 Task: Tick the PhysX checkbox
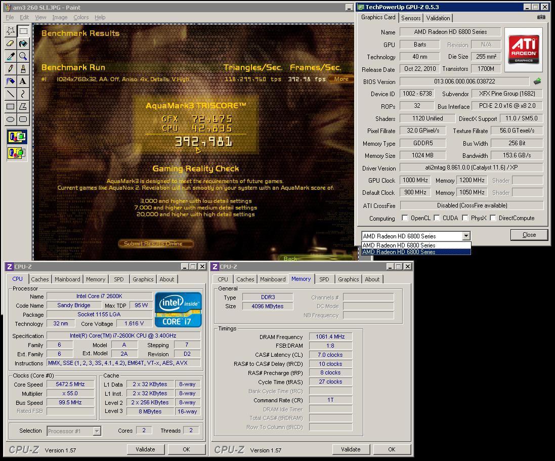pos(465,218)
